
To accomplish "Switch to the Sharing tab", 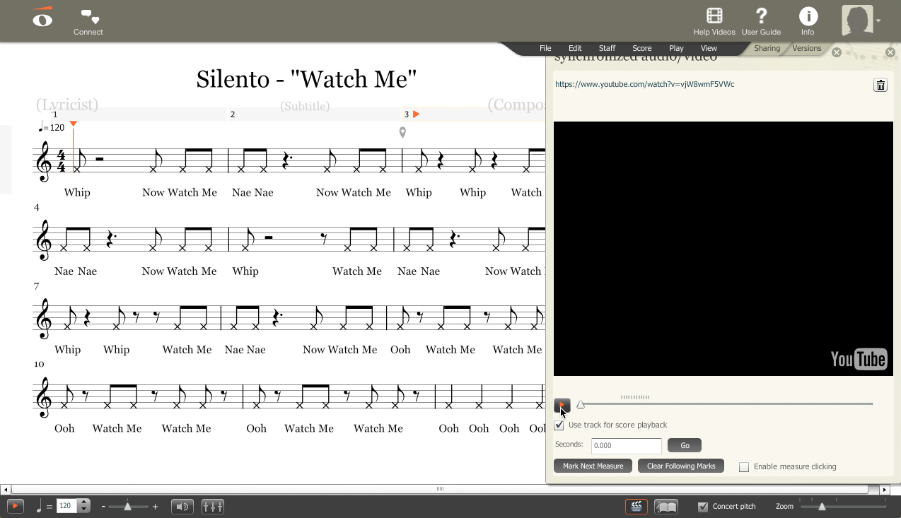I will click(767, 49).
